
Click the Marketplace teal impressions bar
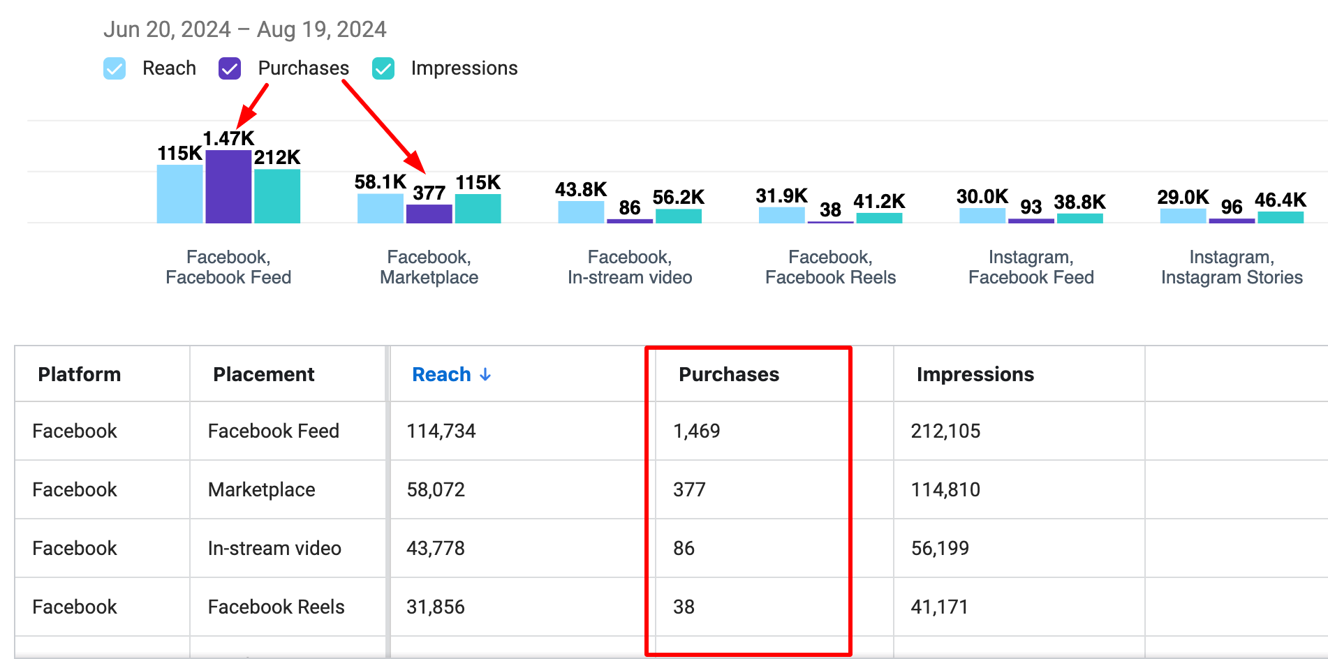click(478, 209)
